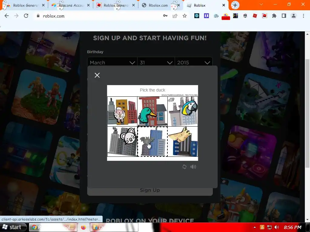Click the browser forward arrow
This screenshot has height=232, width=310.
coord(16,16)
